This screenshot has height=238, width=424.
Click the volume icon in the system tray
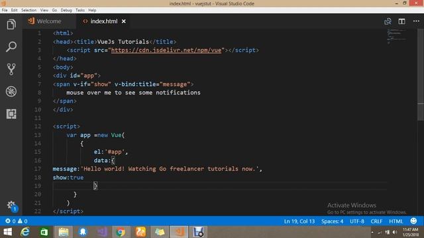(x=395, y=232)
